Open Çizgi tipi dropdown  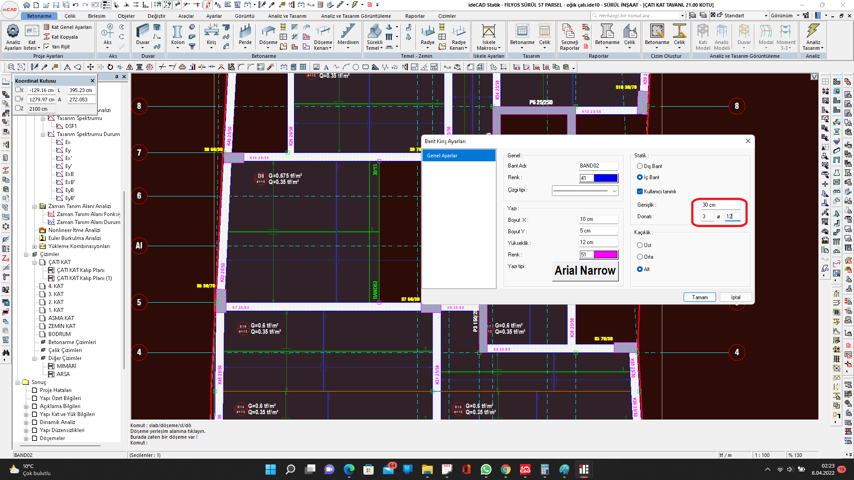(x=585, y=191)
